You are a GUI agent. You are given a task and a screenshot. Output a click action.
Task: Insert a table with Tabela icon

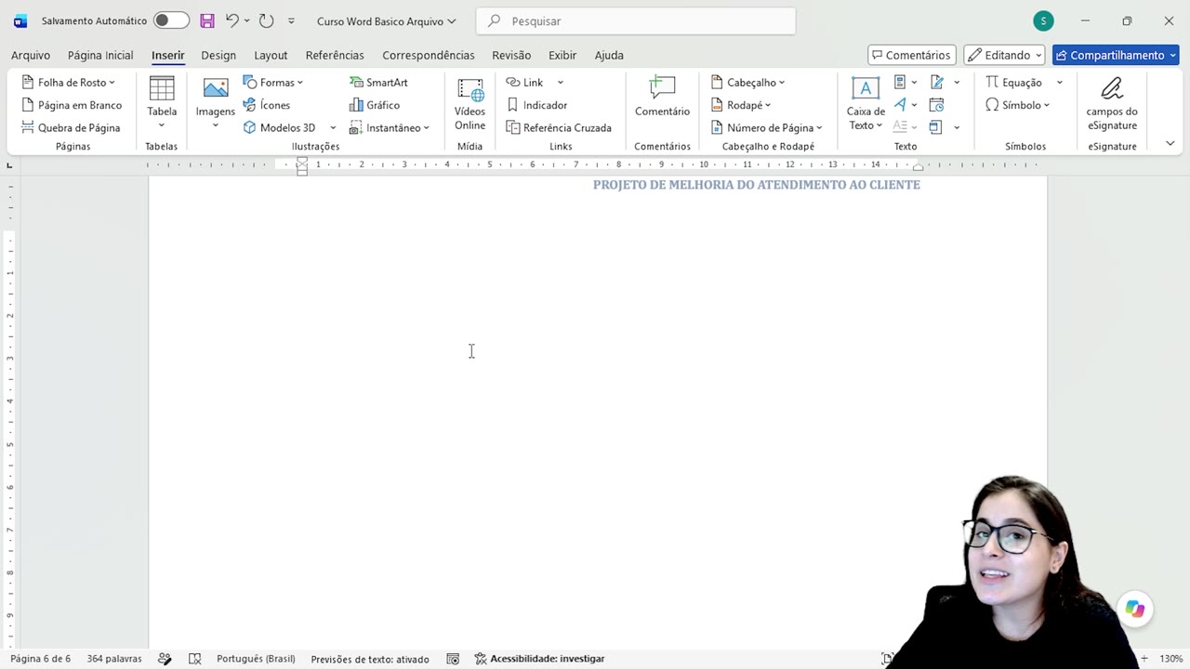pyautogui.click(x=162, y=103)
